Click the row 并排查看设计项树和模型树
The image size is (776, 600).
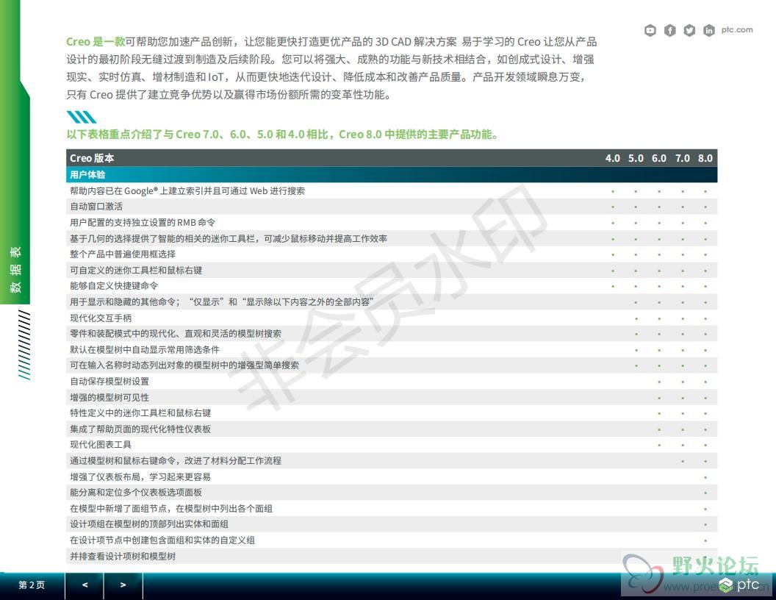coord(392,556)
